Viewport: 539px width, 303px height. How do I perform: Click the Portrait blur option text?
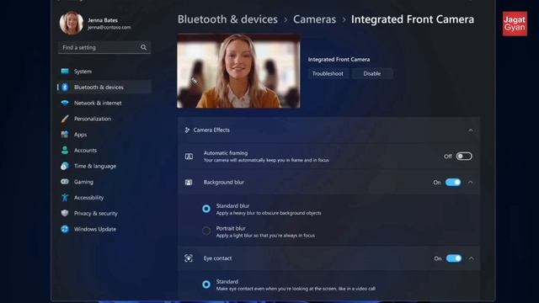[231, 228]
